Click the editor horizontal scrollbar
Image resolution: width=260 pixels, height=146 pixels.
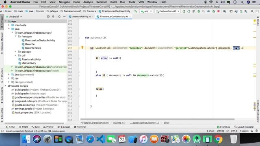point(157,119)
